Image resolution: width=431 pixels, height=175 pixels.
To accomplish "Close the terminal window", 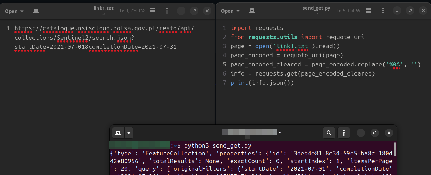I will tap(389, 133).
